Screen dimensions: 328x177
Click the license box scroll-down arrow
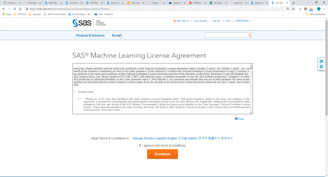[x=251, y=113]
